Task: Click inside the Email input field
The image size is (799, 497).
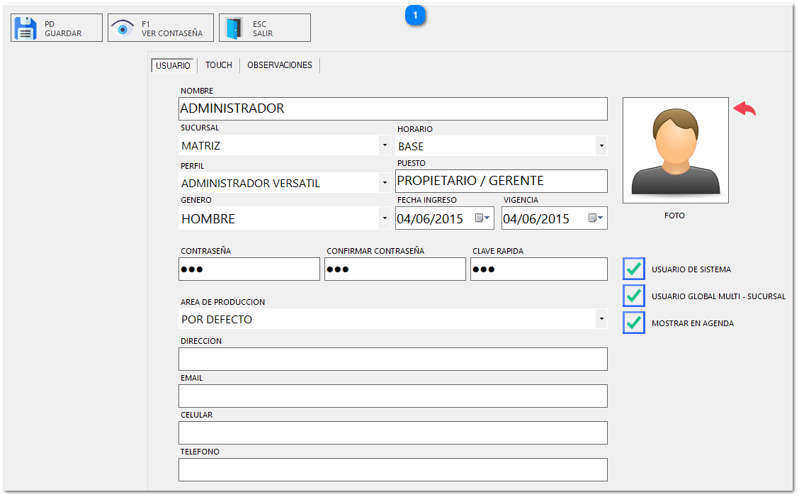Action: tap(392, 396)
